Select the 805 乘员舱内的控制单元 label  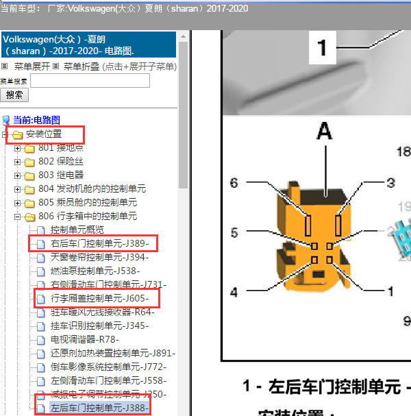pyautogui.click(x=88, y=203)
